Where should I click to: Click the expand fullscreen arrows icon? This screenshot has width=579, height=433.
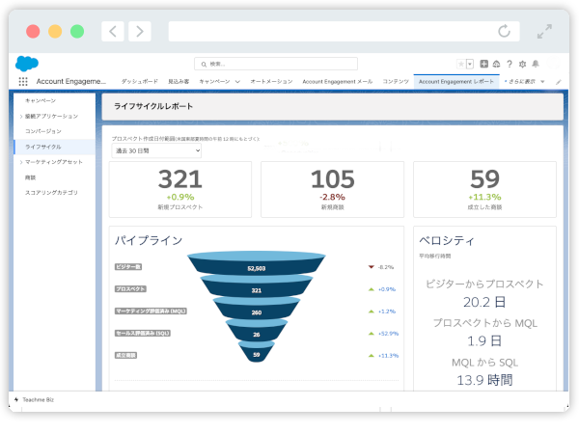pos(544,32)
